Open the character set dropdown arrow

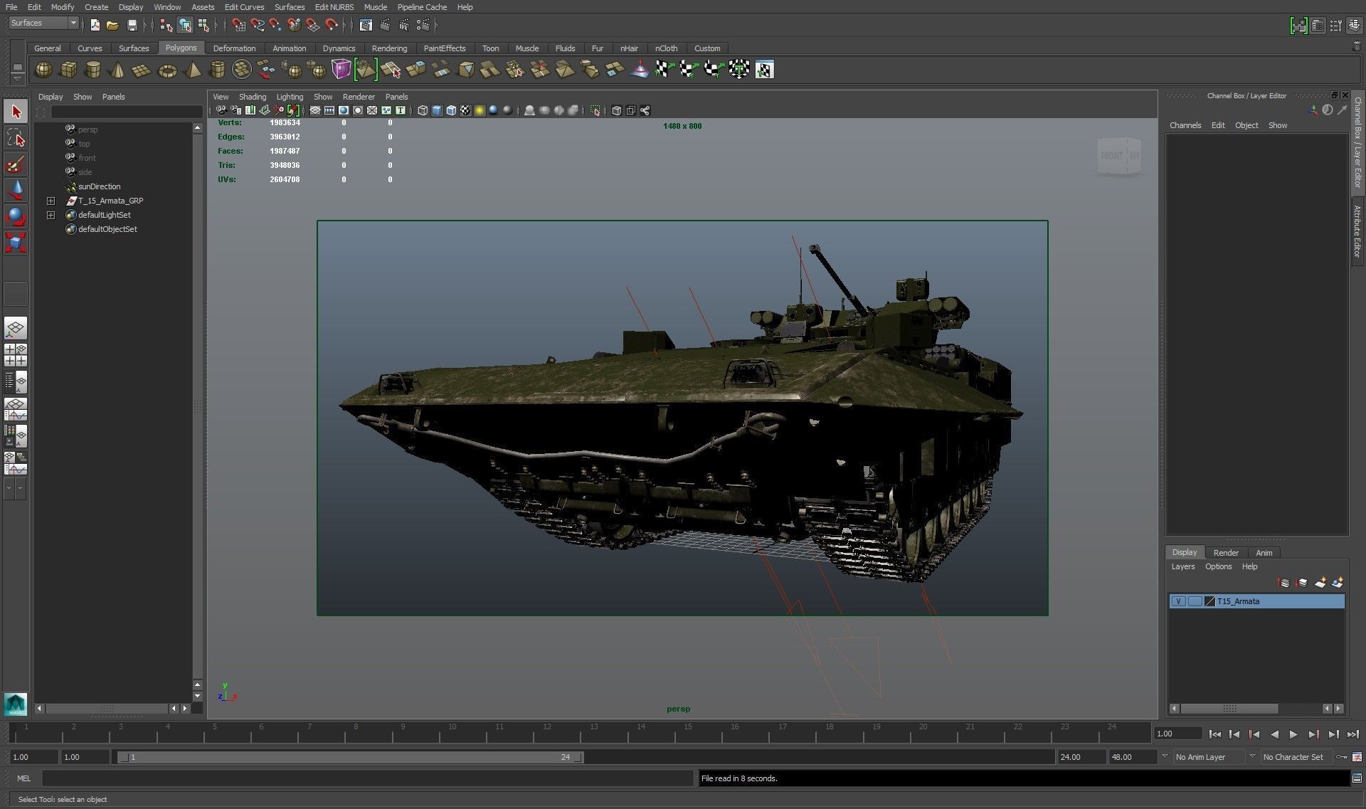[x=1252, y=756]
